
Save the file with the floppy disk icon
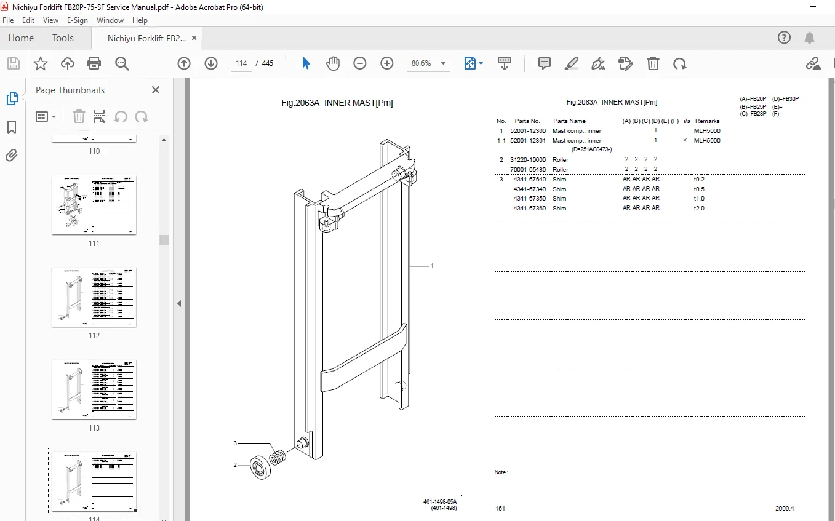click(14, 63)
